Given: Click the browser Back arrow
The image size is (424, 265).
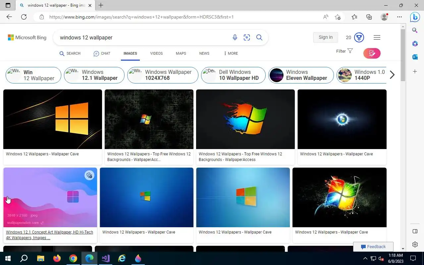Looking at the screenshot, I should pos(9,17).
